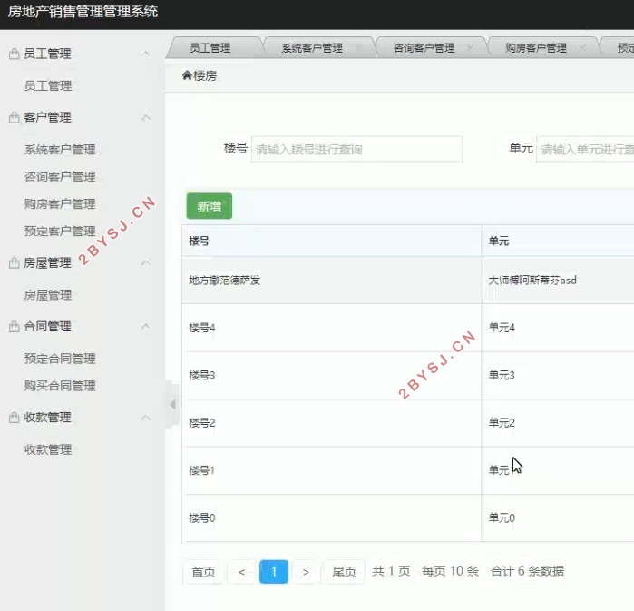The height and width of the screenshot is (611, 634).
Task: Select the 单元3 table cell
Action: click(x=558, y=375)
